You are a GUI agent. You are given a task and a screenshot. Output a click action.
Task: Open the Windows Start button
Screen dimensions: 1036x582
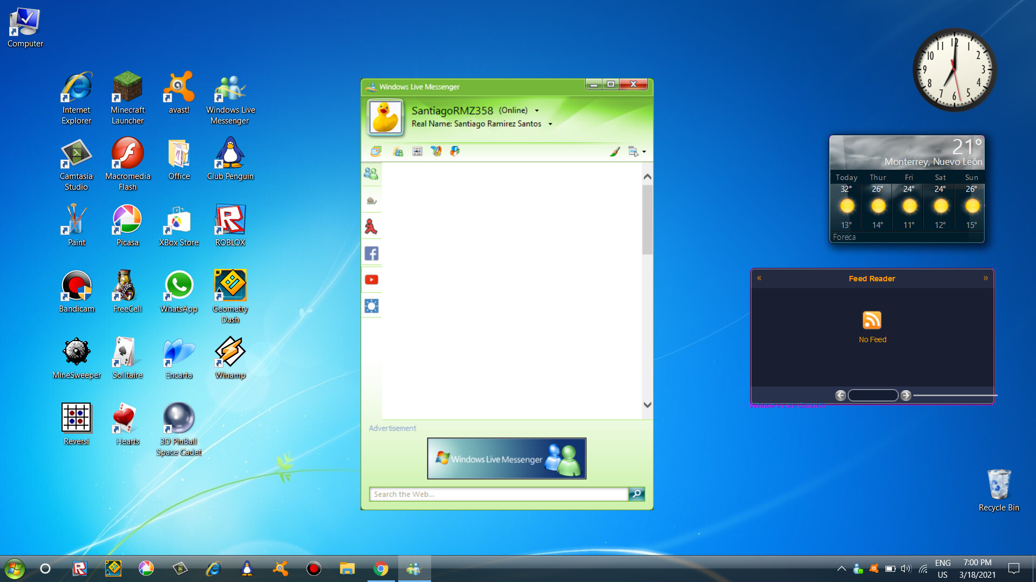click(15, 569)
